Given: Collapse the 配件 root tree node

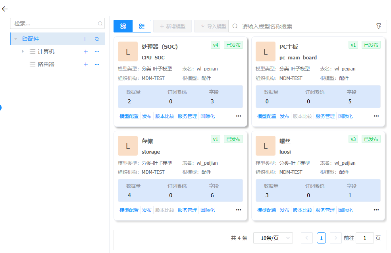Looking at the screenshot, I should point(16,39).
